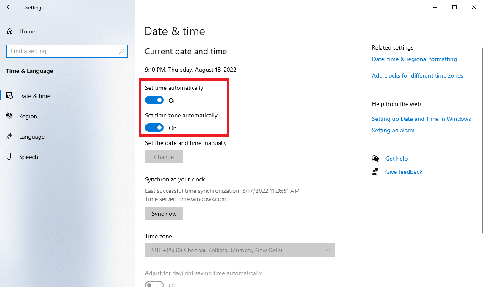Click the Date & time calendar icon
The width and height of the screenshot is (483, 287).
(x=9, y=96)
